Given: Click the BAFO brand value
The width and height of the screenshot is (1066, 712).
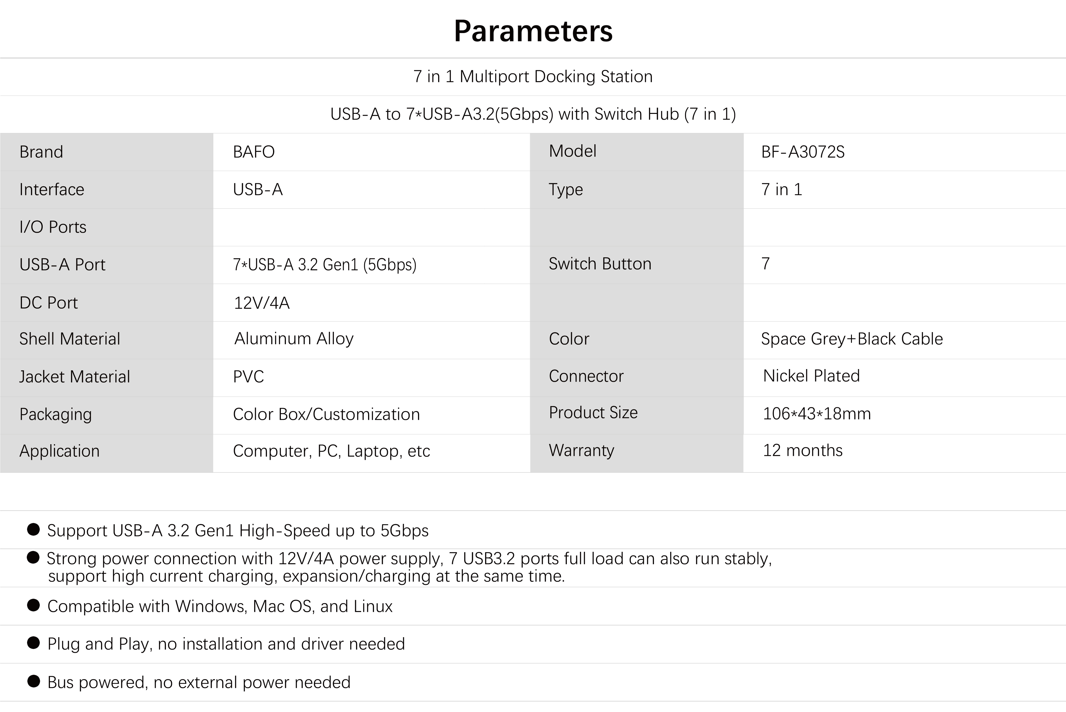Looking at the screenshot, I should point(253,152).
